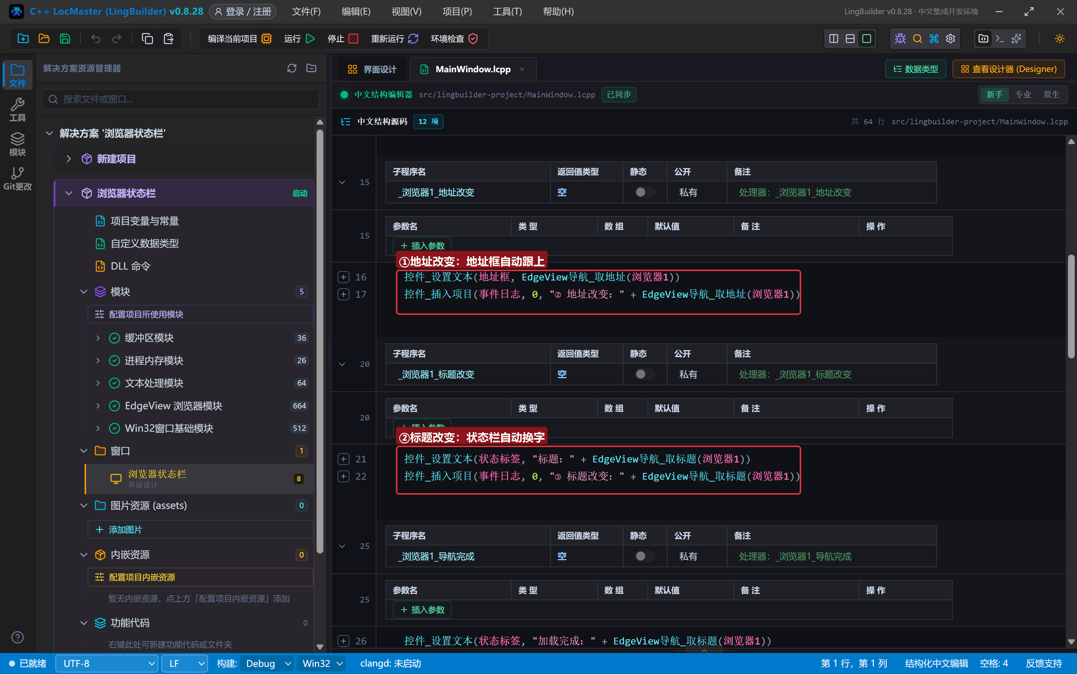This screenshot has width=1077, height=674.
Task: Toggle 静态 switch for _浏览器1_导航完成
Action: click(644, 556)
